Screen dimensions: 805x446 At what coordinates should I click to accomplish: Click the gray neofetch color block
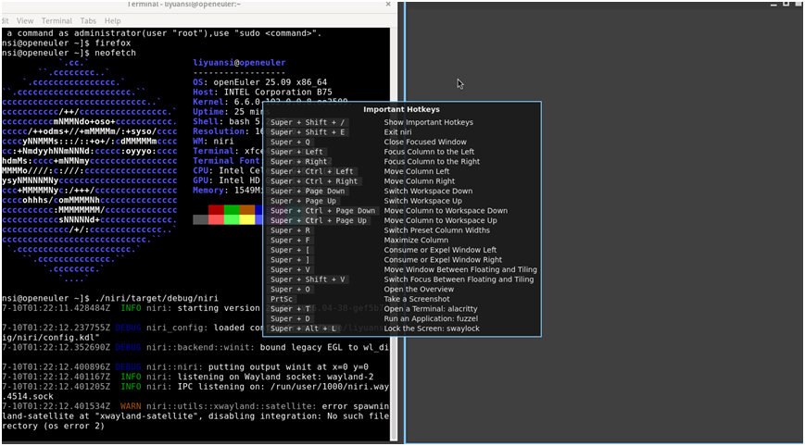201,220
